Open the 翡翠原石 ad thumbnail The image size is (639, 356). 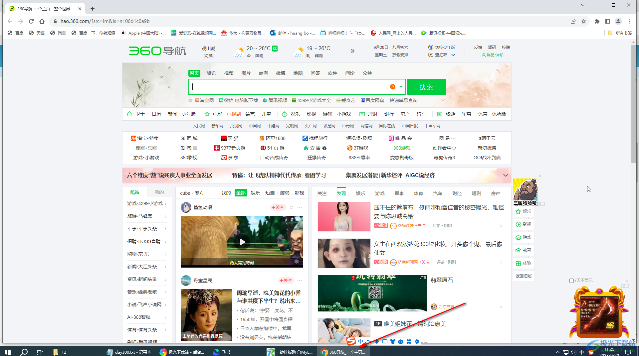point(372,293)
